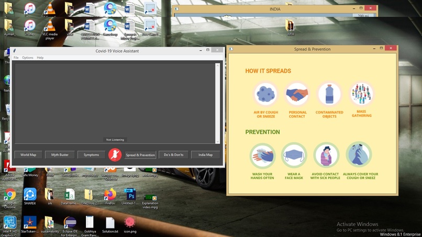
Task: Select the VLC media player shortcut
Action: [x=50, y=30]
